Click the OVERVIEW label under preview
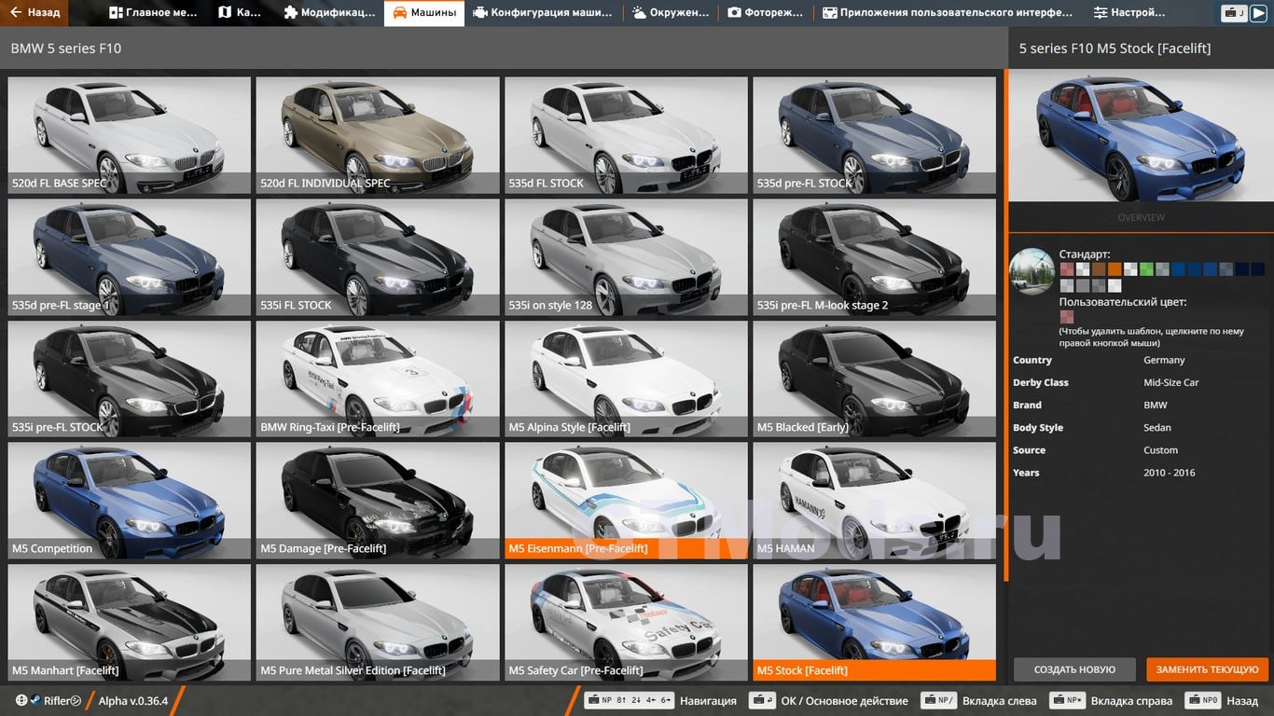Viewport: 1274px width, 716px height. (x=1141, y=217)
